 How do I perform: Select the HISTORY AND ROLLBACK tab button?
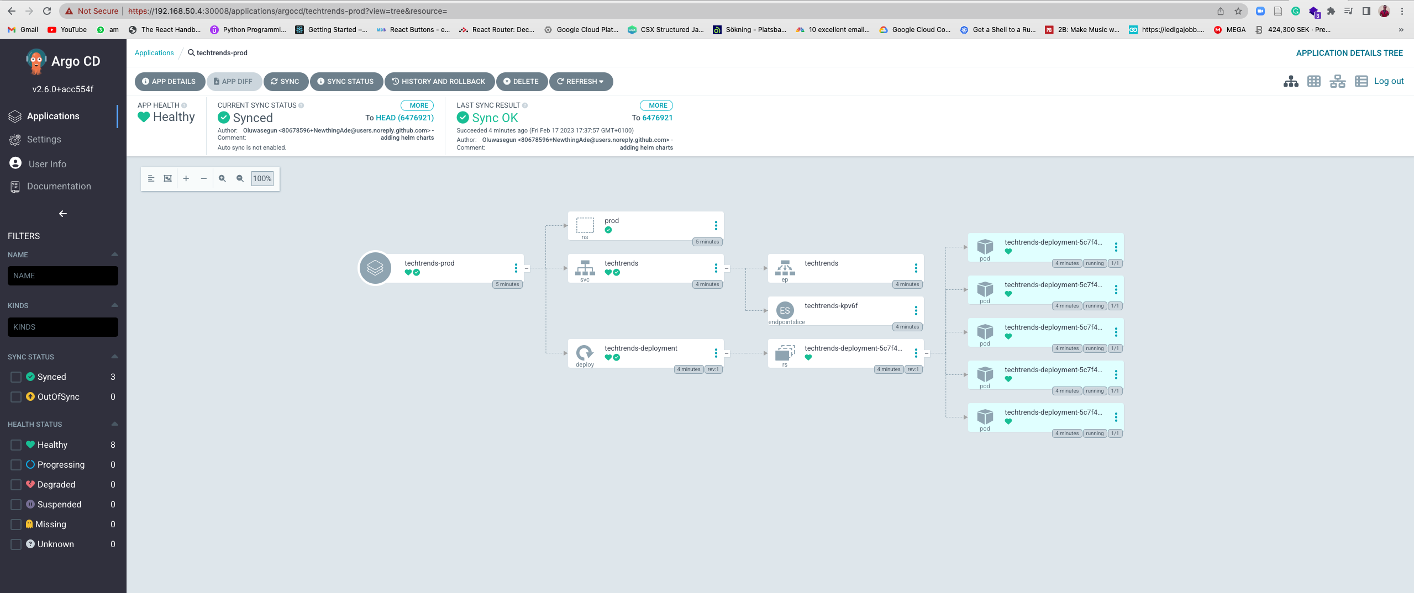click(439, 81)
